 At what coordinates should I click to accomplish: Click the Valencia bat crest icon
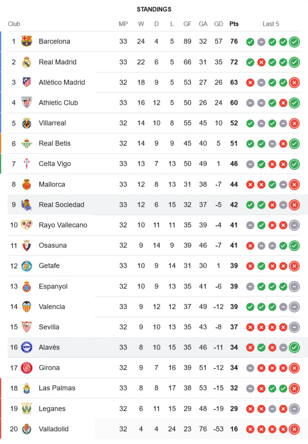point(27,307)
